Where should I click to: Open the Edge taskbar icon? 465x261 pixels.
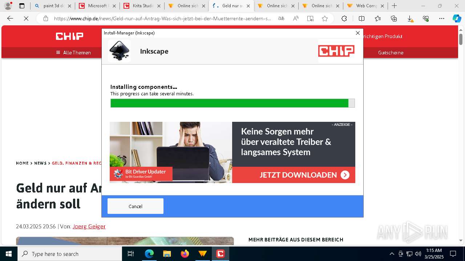tap(149, 254)
